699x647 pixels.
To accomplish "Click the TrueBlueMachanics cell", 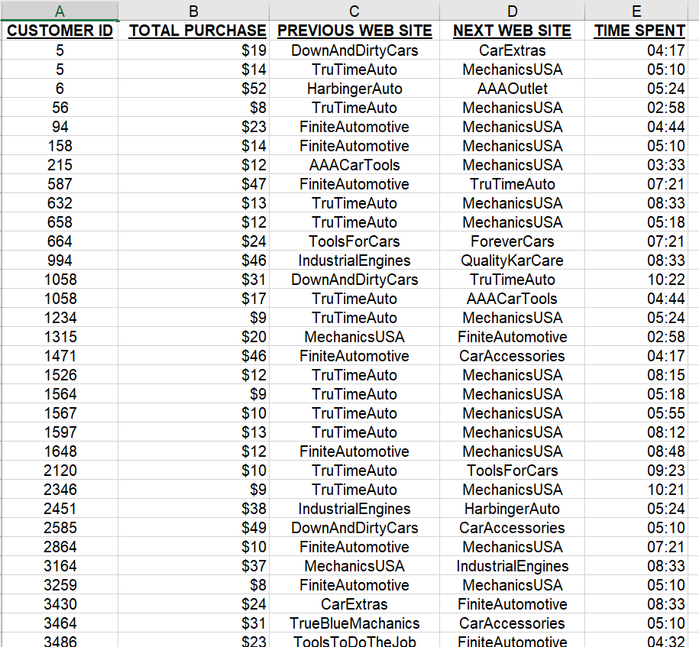I will pyautogui.click(x=354, y=623).
